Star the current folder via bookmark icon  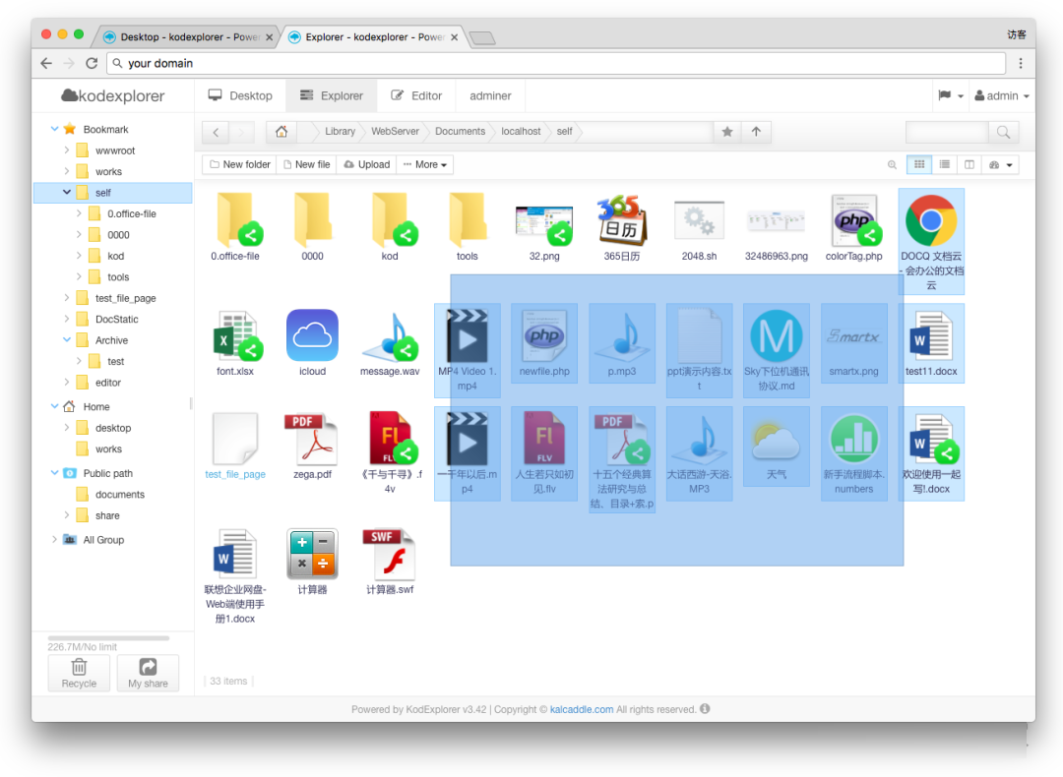coord(726,131)
